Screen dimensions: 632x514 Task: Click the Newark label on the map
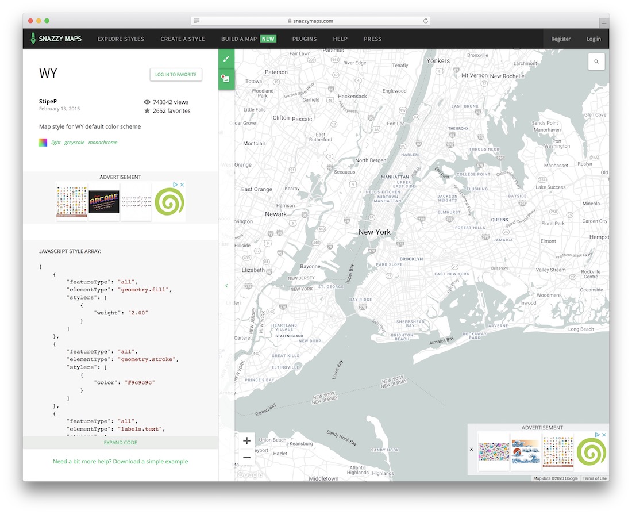click(x=276, y=214)
